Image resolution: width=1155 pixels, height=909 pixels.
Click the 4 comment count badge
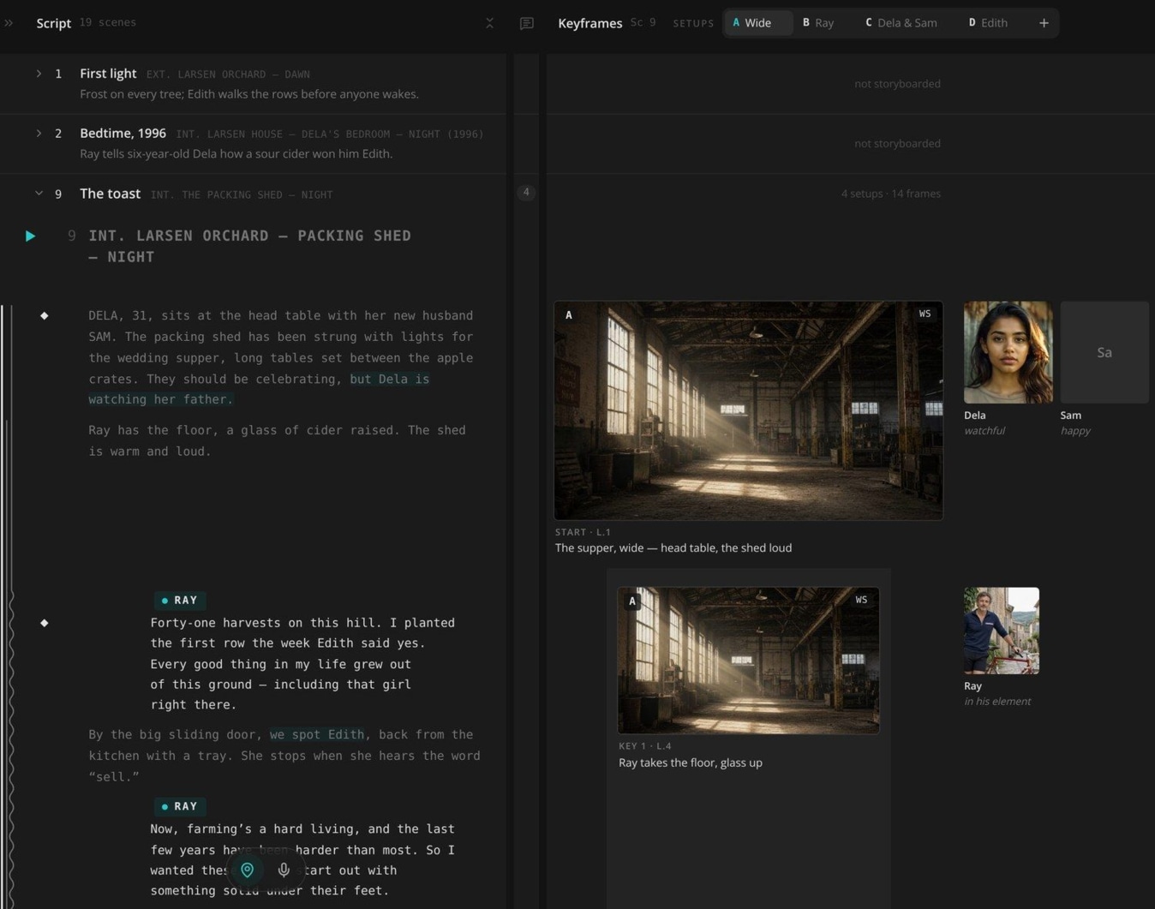tap(526, 193)
